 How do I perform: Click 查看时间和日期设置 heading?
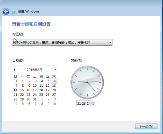[x=31, y=24]
